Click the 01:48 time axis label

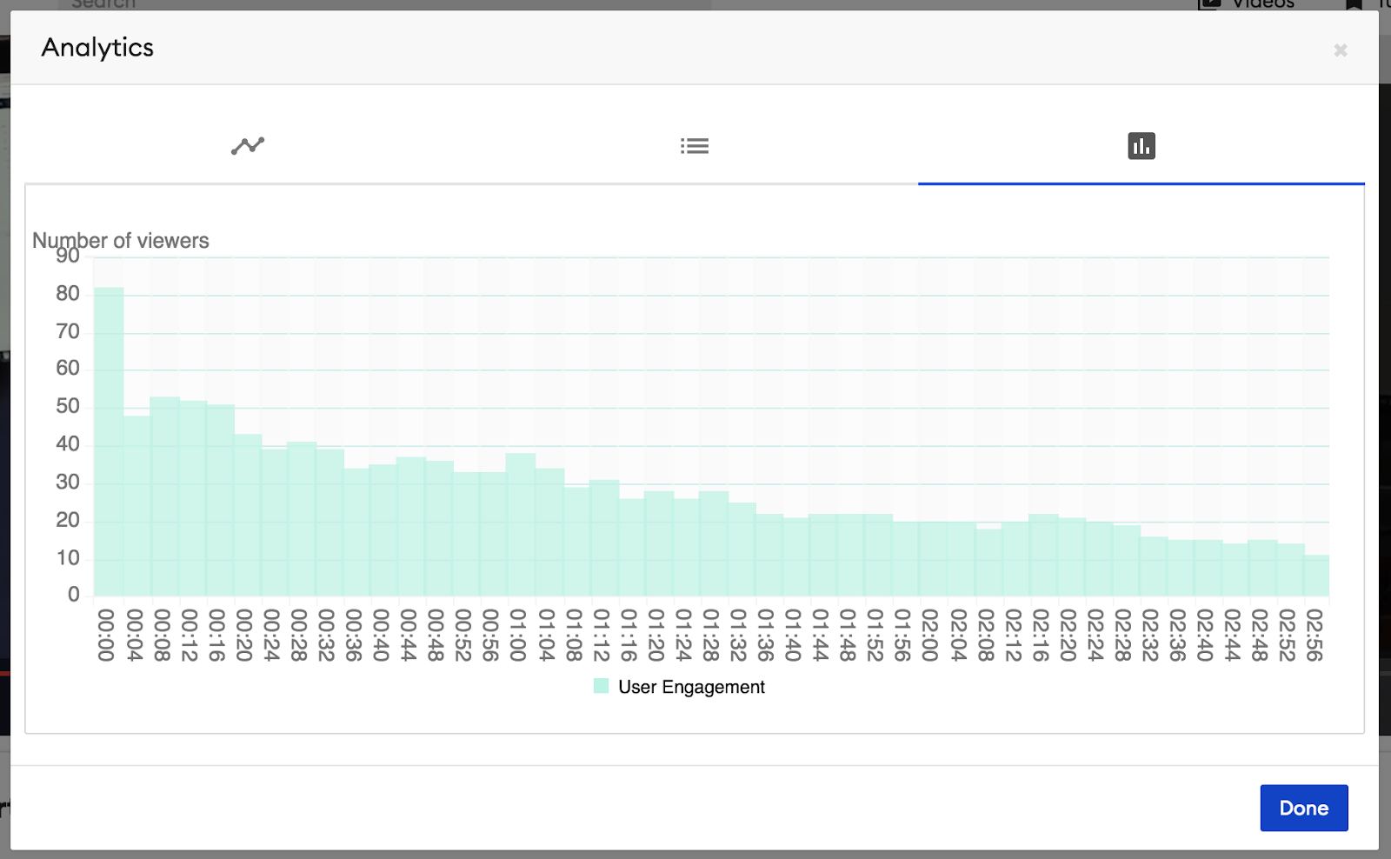(x=847, y=636)
